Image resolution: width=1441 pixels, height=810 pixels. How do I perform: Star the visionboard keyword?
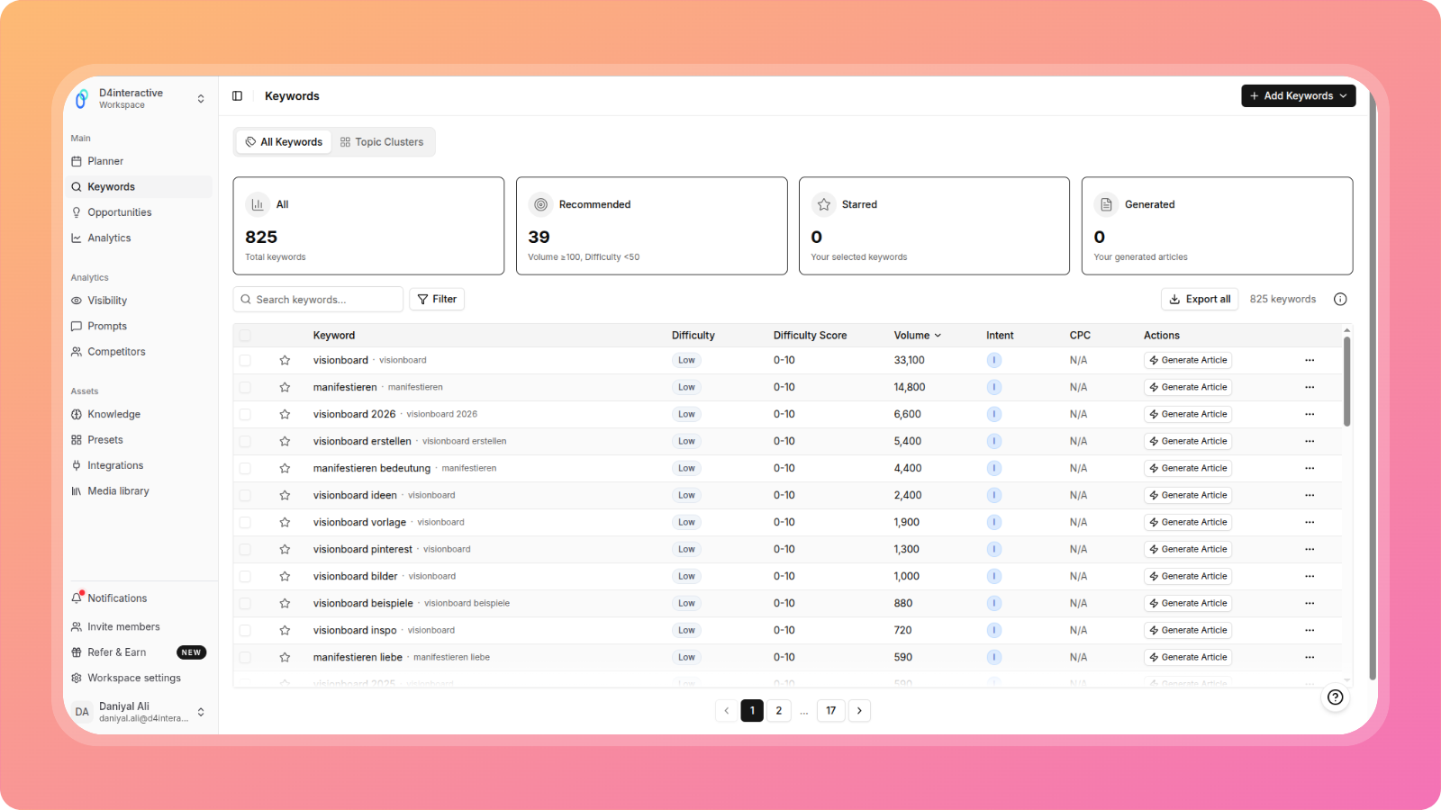(x=285, y=360)
